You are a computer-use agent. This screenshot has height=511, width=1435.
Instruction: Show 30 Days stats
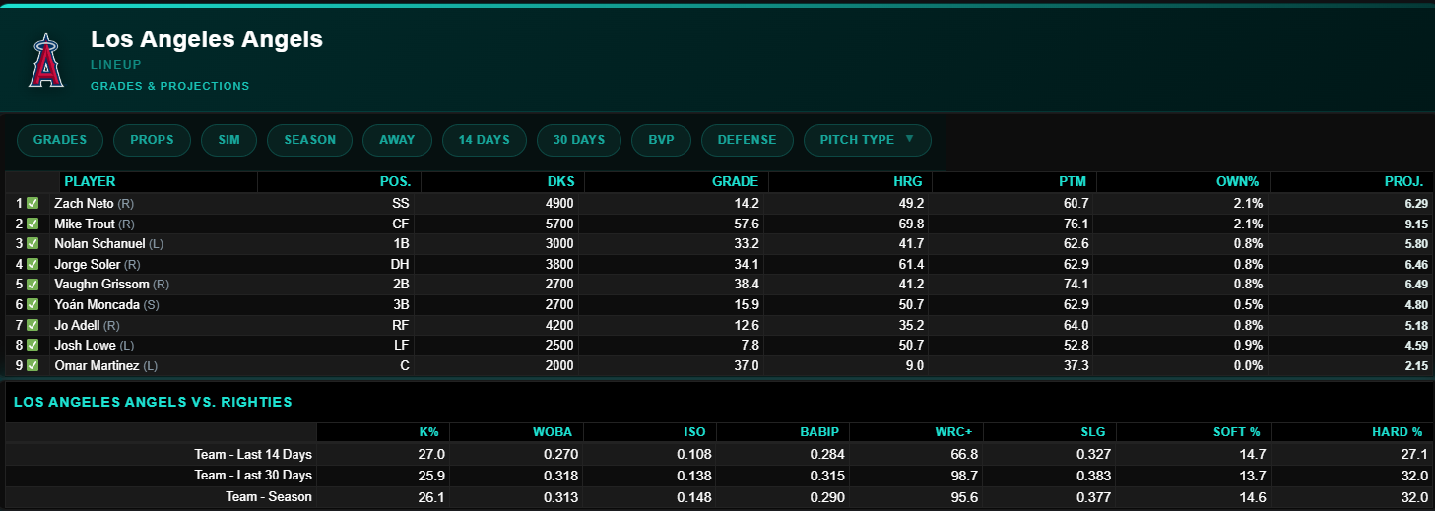[x=579, y=140]
